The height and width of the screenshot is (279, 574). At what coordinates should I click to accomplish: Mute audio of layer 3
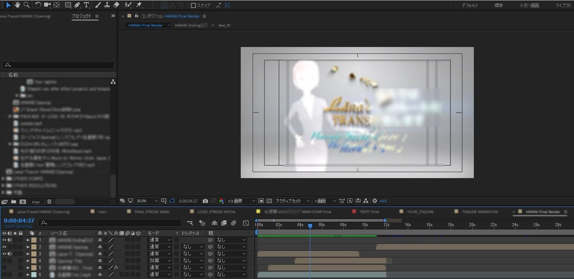click(x=10, y=254)
